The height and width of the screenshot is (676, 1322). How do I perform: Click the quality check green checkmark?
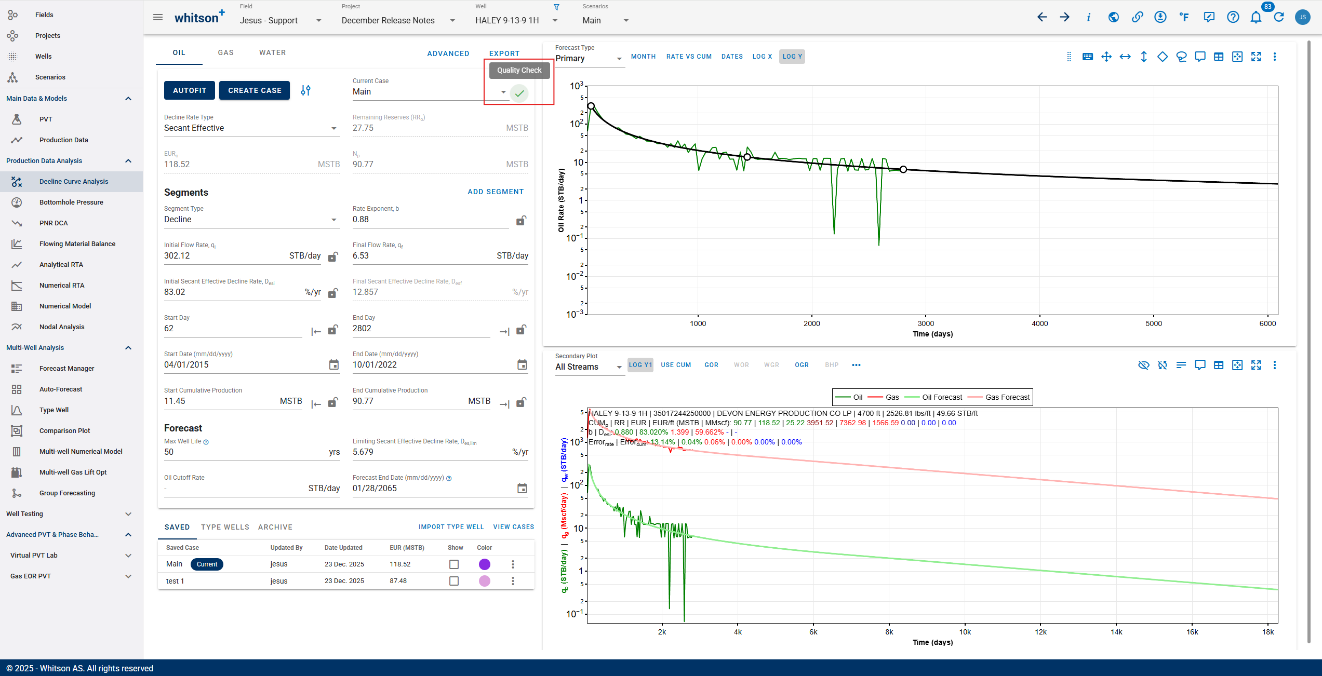(519, 93)
